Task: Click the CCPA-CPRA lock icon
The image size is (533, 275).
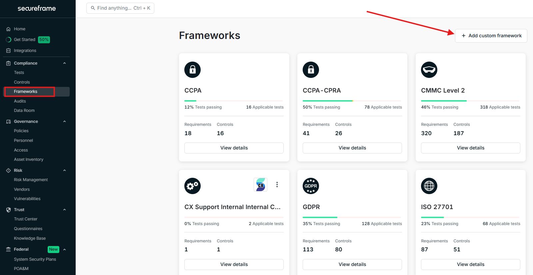Action: click(x=311, y=70)
